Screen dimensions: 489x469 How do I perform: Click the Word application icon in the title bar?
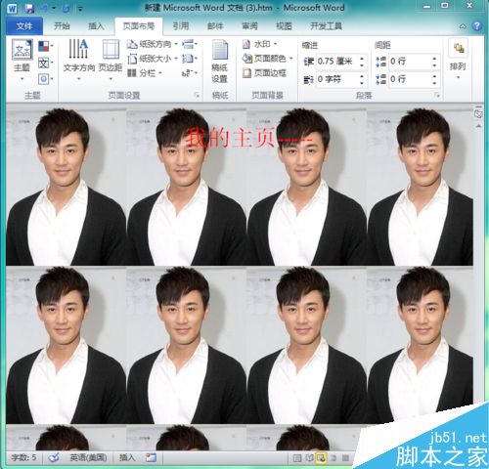click(12, 8)
